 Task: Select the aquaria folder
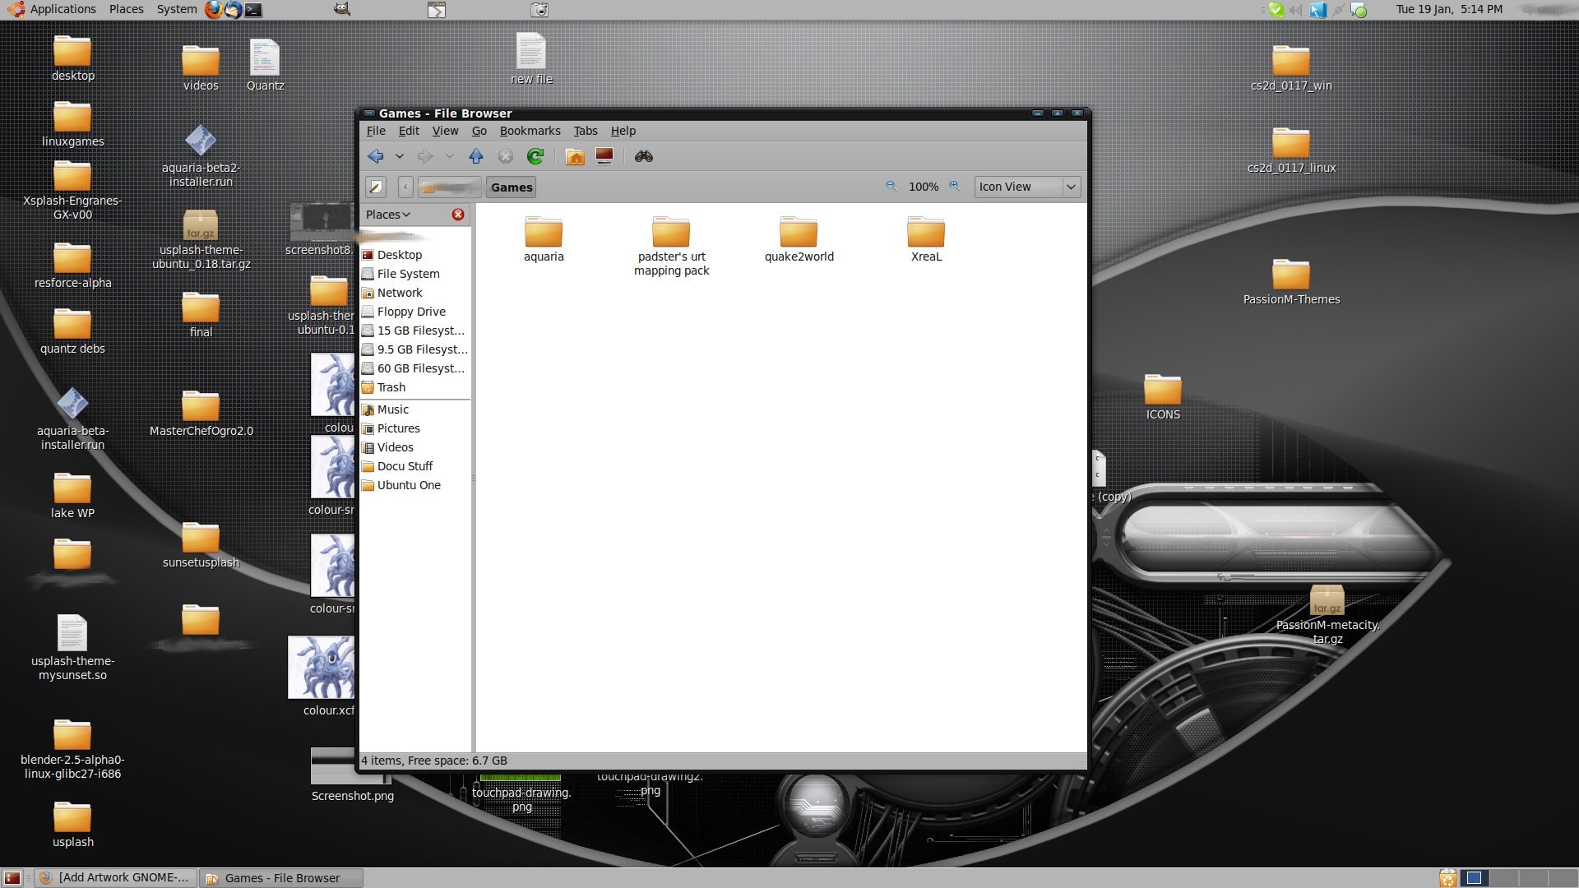pos(544,238)
